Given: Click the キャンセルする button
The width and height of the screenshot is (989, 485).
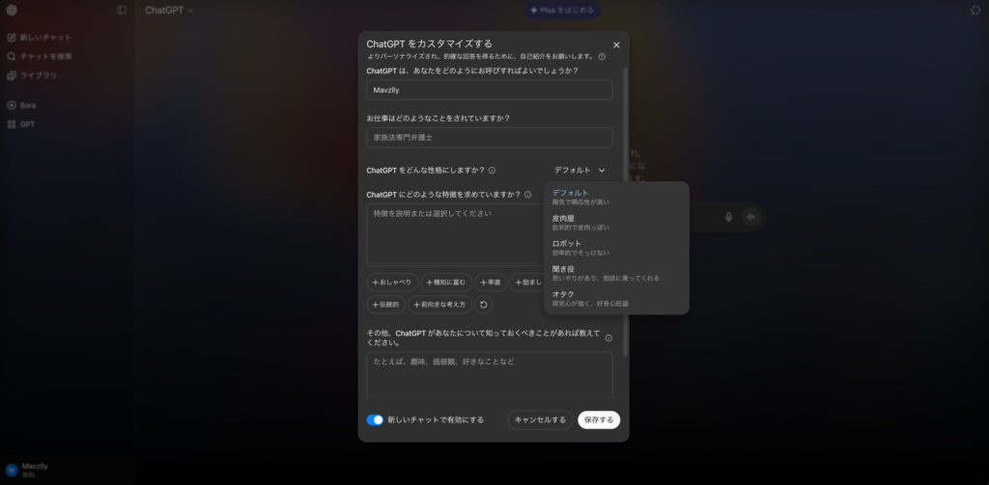Looking at the screenshot, I should click(540, 420).
